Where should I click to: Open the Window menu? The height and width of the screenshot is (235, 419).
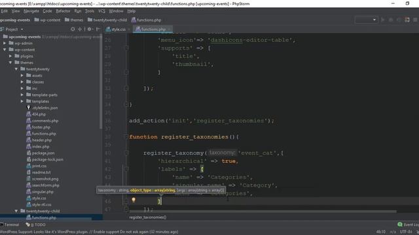(x=116, y=11)
